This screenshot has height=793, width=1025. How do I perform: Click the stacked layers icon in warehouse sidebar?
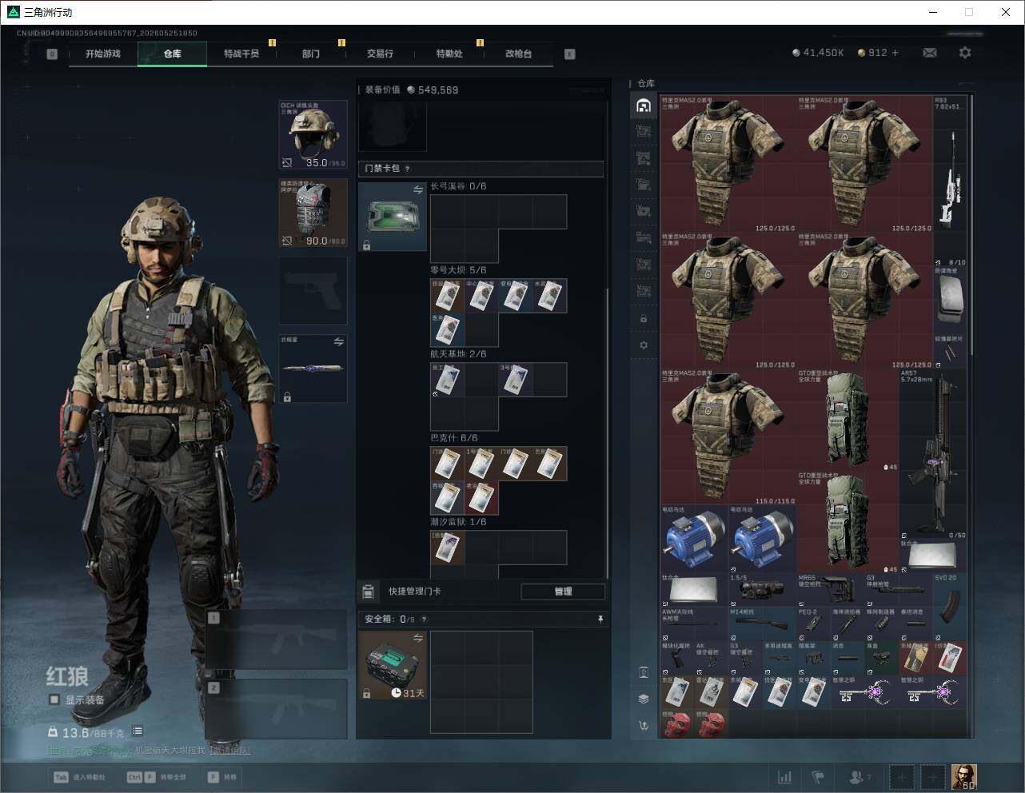pyautogui.click(x=644, y=699)
